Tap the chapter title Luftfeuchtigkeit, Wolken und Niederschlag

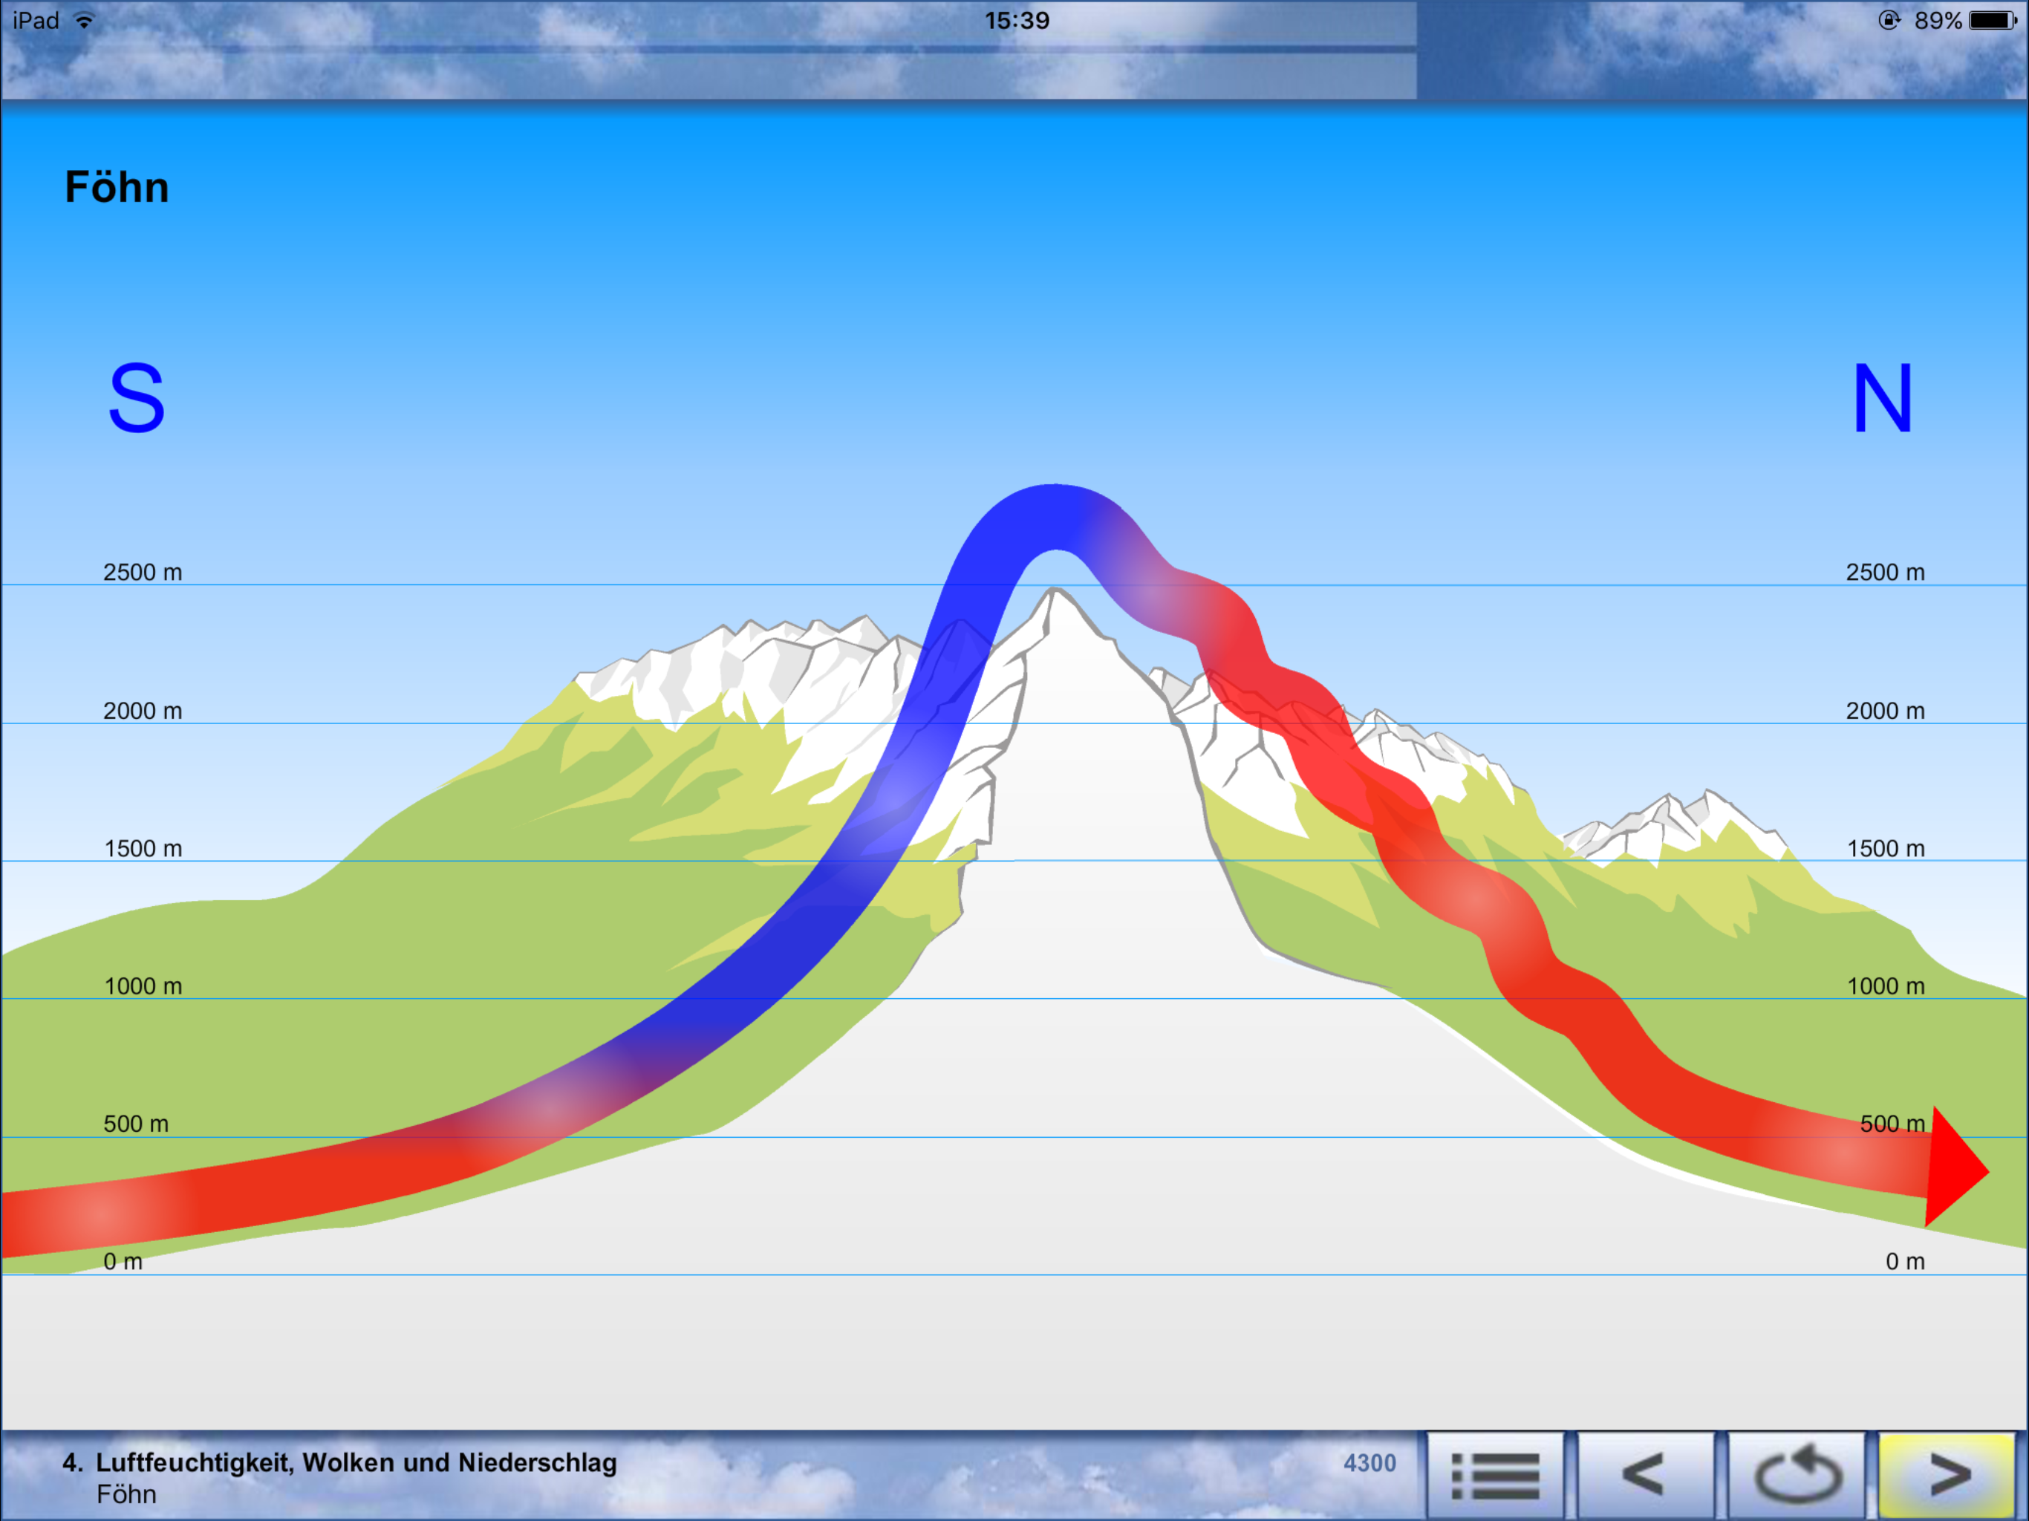point(356,1462)
